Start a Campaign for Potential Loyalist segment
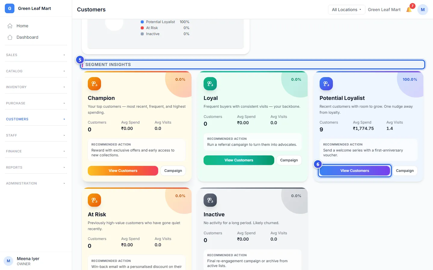 click(405, 171)
